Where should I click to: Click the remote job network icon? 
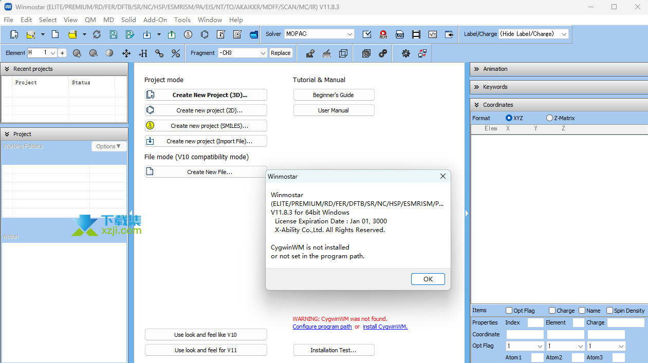pyautogui.click(x=422, y=53)
